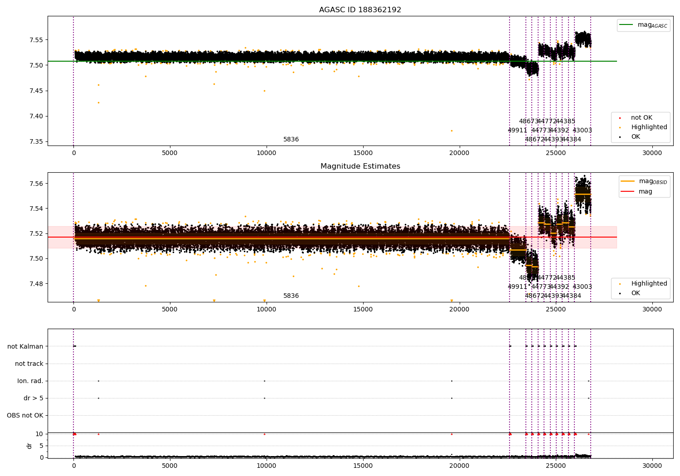Click obsid label '44385' in the top panel
The height and width of the screenshot is (476, 680).
tap(566, 121)
